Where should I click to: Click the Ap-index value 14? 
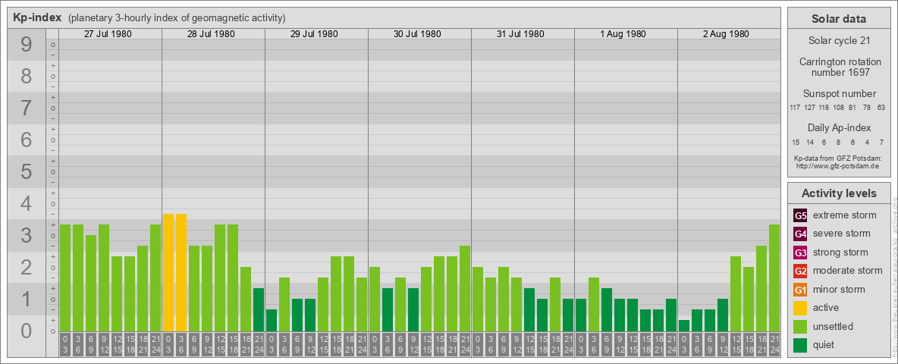[810, 142]
